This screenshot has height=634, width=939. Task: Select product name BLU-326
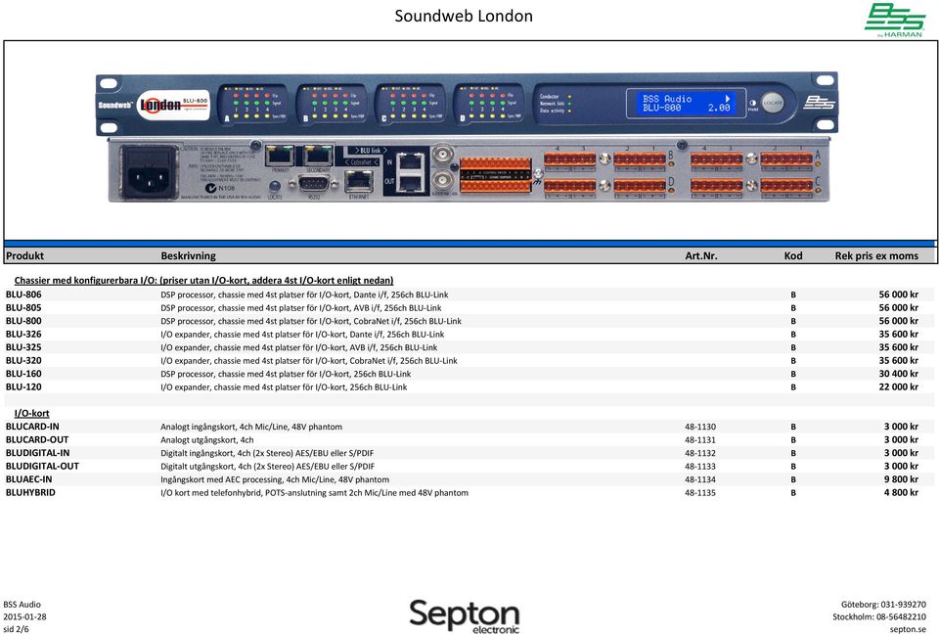pyautogui.click(x=23, y=334)
